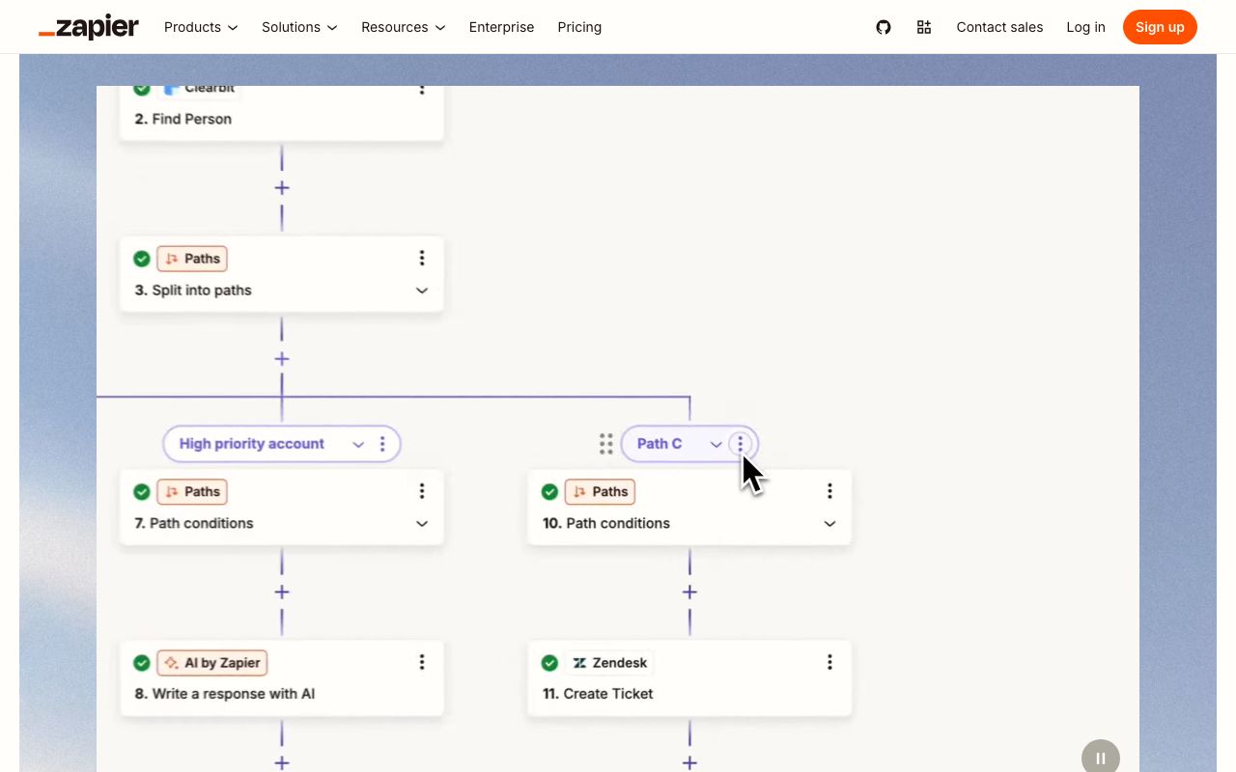Open options for Write a response with AI

(422, 662)
